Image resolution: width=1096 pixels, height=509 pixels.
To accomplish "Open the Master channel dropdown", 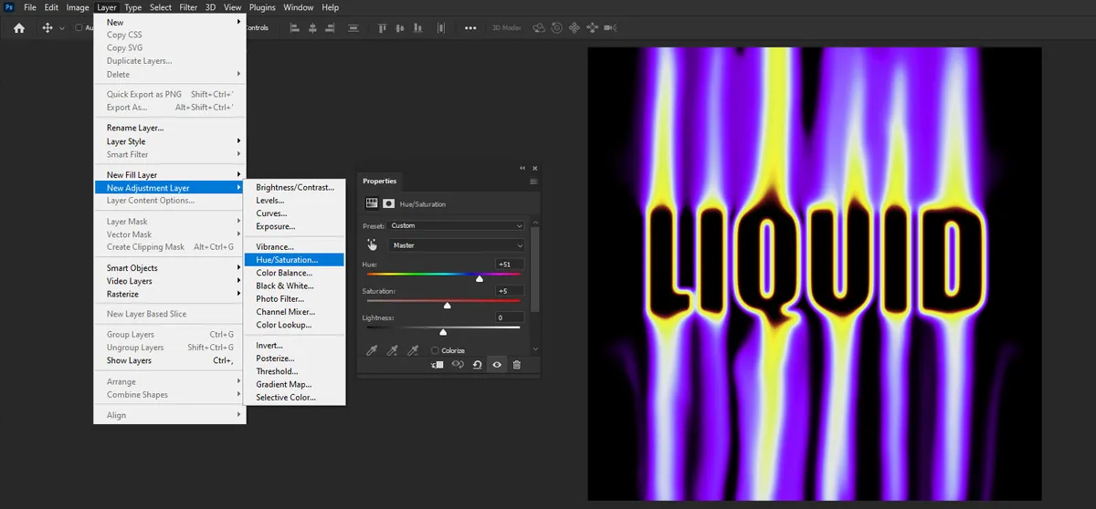I will tap(456, 245).
